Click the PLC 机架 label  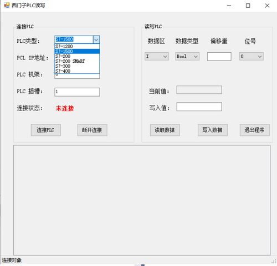30,74
